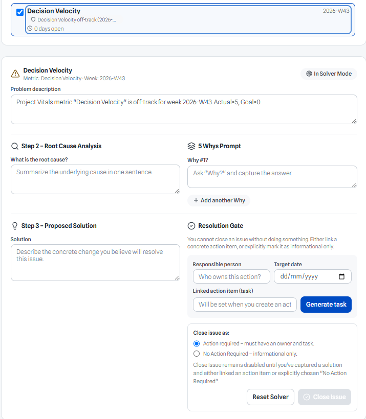Click the resize handle of Solution text area
This screenshot has height=419, width=366.
[x=177, y=278]
